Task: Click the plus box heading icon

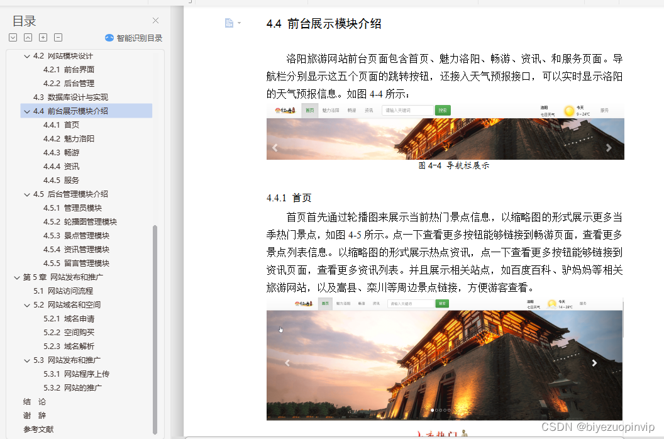Action: [x=43, y=37]
